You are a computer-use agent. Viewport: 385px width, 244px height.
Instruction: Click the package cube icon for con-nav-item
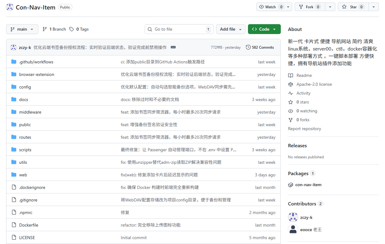point(291,185)
